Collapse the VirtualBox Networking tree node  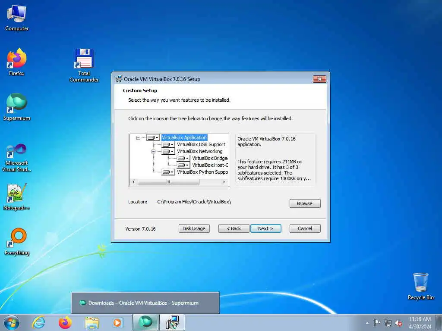click(153, 151)
